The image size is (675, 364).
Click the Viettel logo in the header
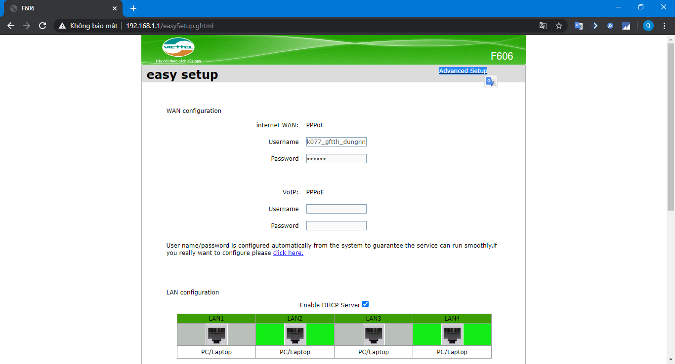tap(178, 47)
